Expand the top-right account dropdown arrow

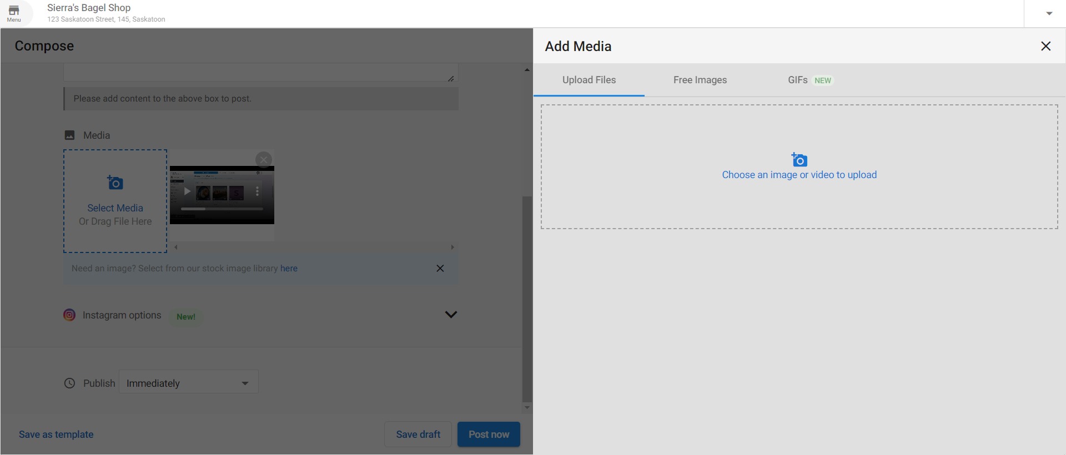[x=1049, y=13]
